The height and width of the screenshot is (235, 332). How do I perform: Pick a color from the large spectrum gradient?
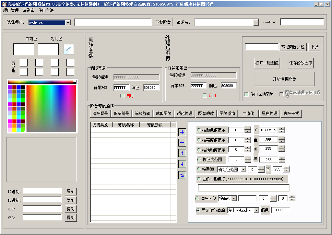pos(51,108)
